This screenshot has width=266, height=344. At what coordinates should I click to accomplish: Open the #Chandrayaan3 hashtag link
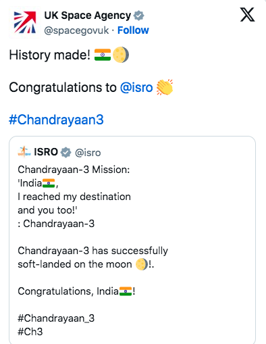(x=56, y=120)
